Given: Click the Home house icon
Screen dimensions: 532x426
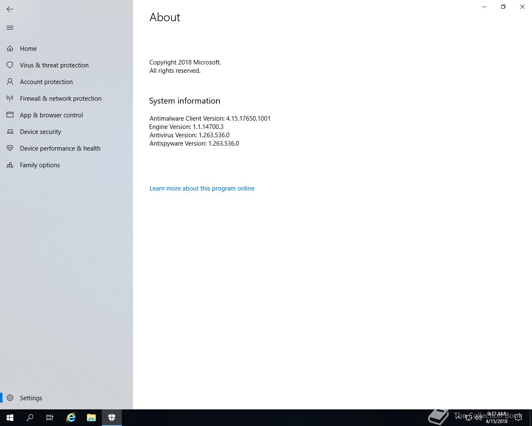Looking at the screenshot, I should pyautogui.click(x=10, y=49).
